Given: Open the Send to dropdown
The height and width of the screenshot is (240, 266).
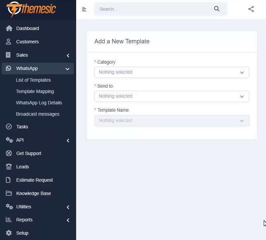Looking at the screenshot, I should point(172,96).
